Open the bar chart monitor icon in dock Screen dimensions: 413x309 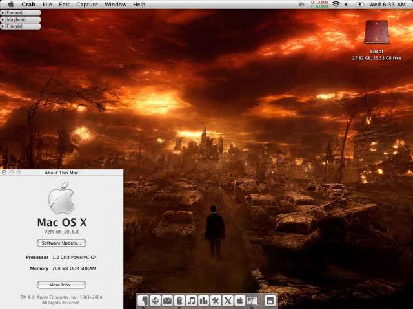(204, 301)
